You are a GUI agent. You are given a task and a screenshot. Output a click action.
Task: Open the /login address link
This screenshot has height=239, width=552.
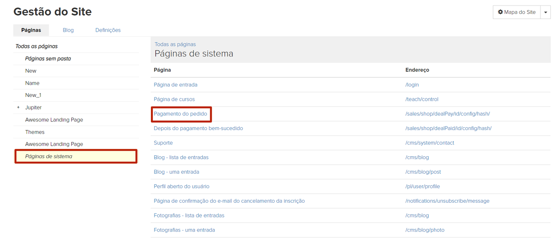(x=412, y=85)
